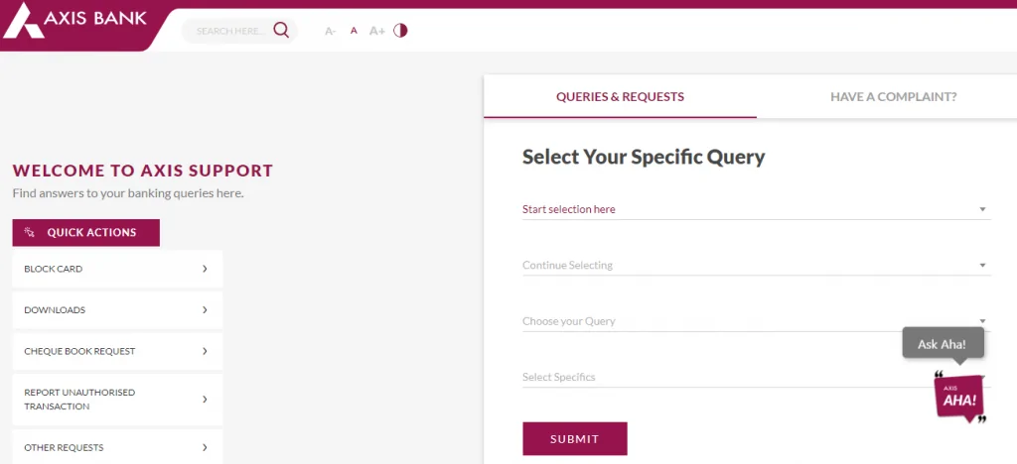Expand the Choose your Query dropdown
The width and height of the screenshot is (1017, 464).
tap(756, 321)
